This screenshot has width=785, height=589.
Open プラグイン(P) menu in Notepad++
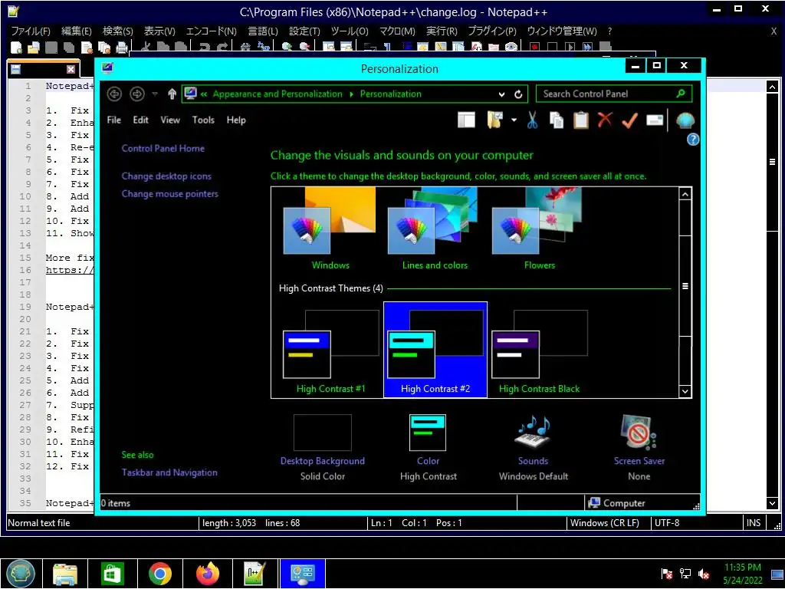tap(492, 31)
